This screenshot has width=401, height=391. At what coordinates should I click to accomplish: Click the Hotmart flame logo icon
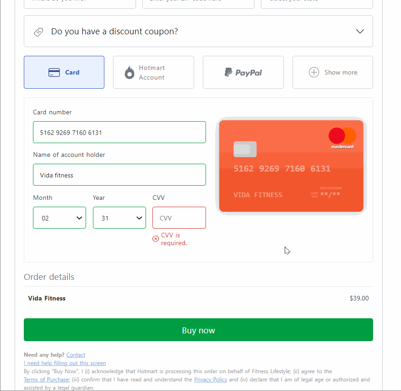[130, 73]
